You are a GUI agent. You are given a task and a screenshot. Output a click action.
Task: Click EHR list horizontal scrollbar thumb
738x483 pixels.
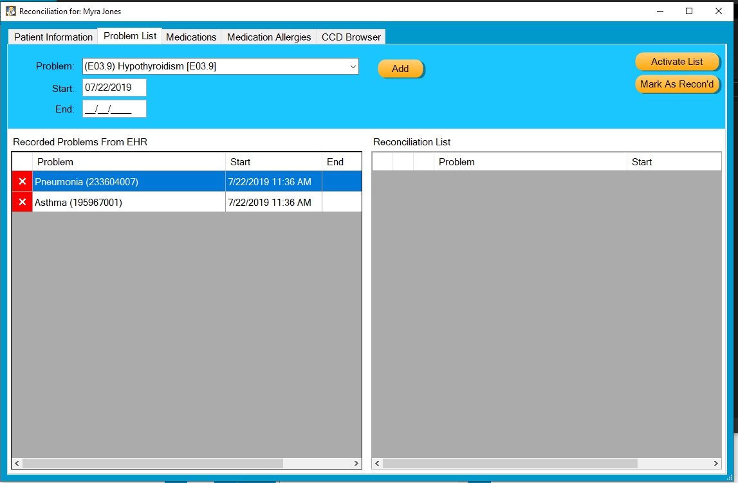[x=152, y=463]
